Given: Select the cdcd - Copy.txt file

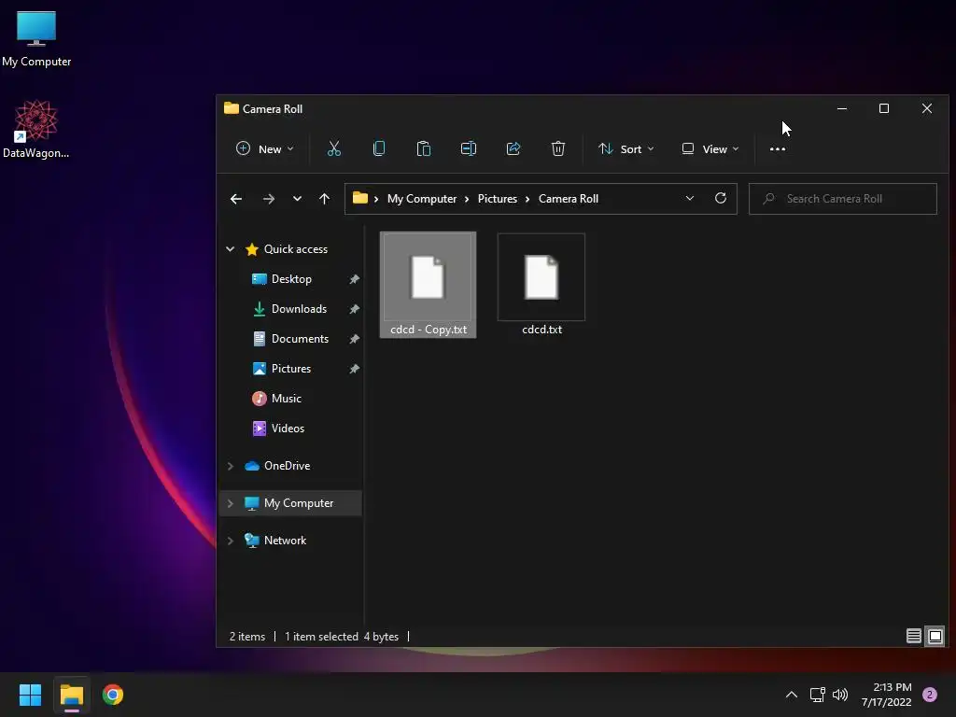Looking at the screenshot, I should (428, 285).
